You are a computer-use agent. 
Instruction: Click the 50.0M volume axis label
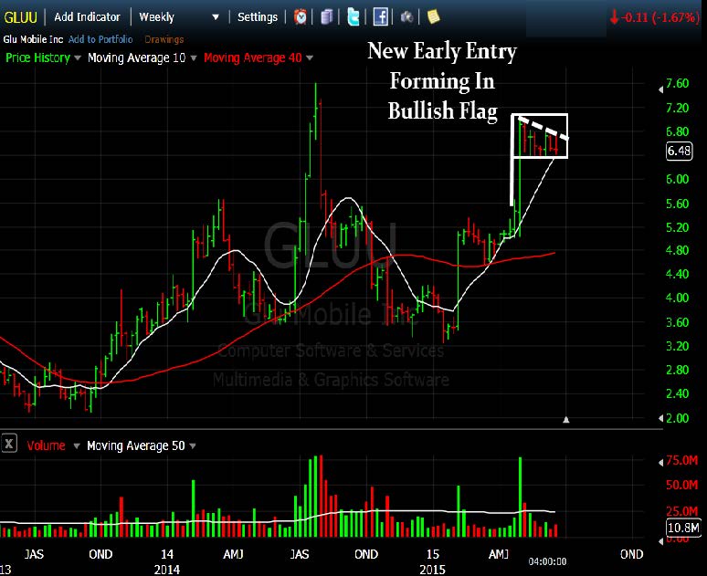681,485
